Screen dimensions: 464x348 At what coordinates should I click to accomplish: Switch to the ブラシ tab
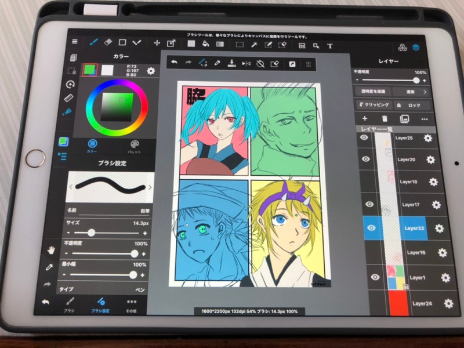(70, 305)
